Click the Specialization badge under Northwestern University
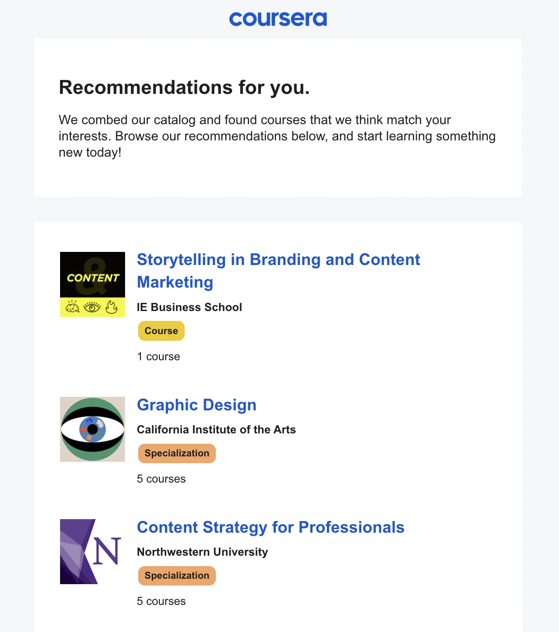 [177, 576]
